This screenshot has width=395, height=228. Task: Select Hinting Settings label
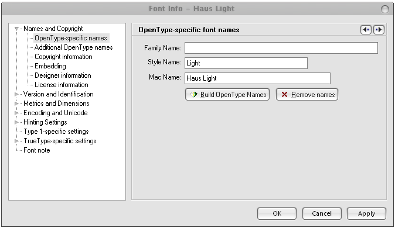tap(45, 122)
